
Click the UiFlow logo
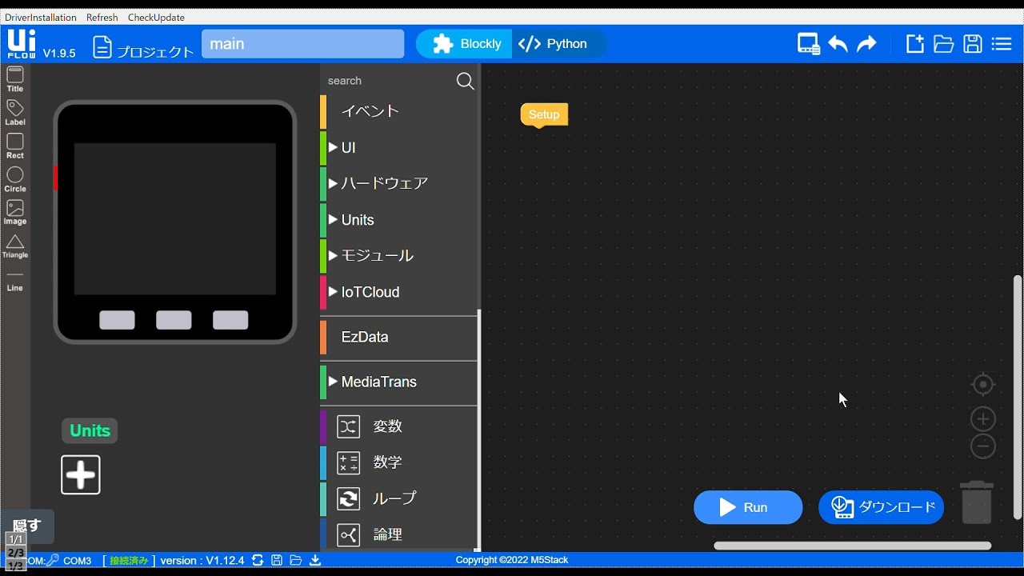[x=22, y=44]
